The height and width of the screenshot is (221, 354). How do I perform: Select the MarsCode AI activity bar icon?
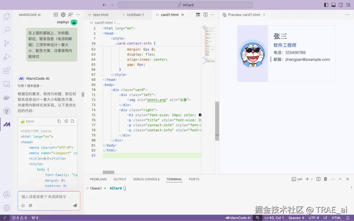point(7,124)
